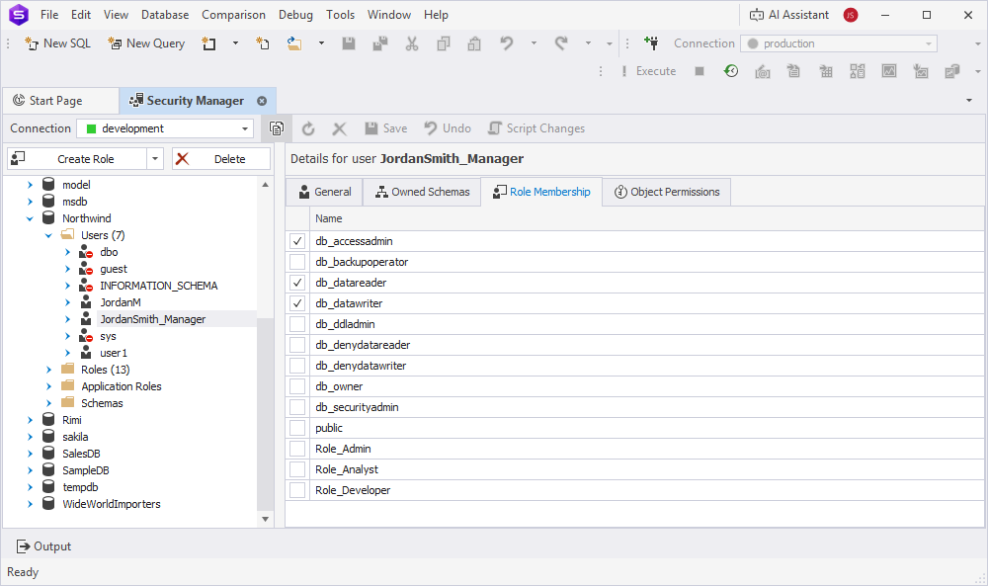Create a new SQL document
The image size is (988, 586).
pyautogui.click(x=56, y=42)
